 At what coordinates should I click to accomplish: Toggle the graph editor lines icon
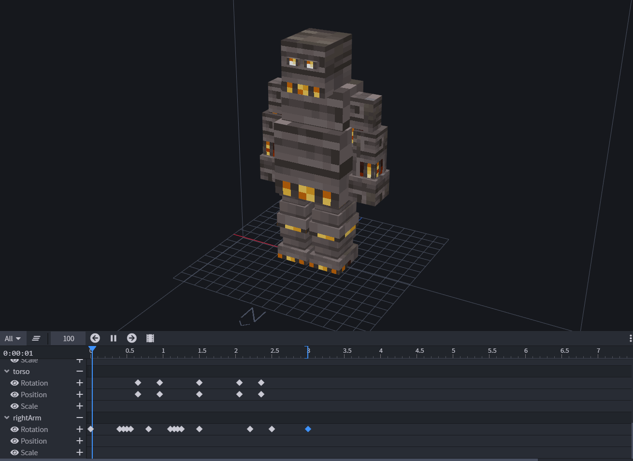(x=36, y=338)
